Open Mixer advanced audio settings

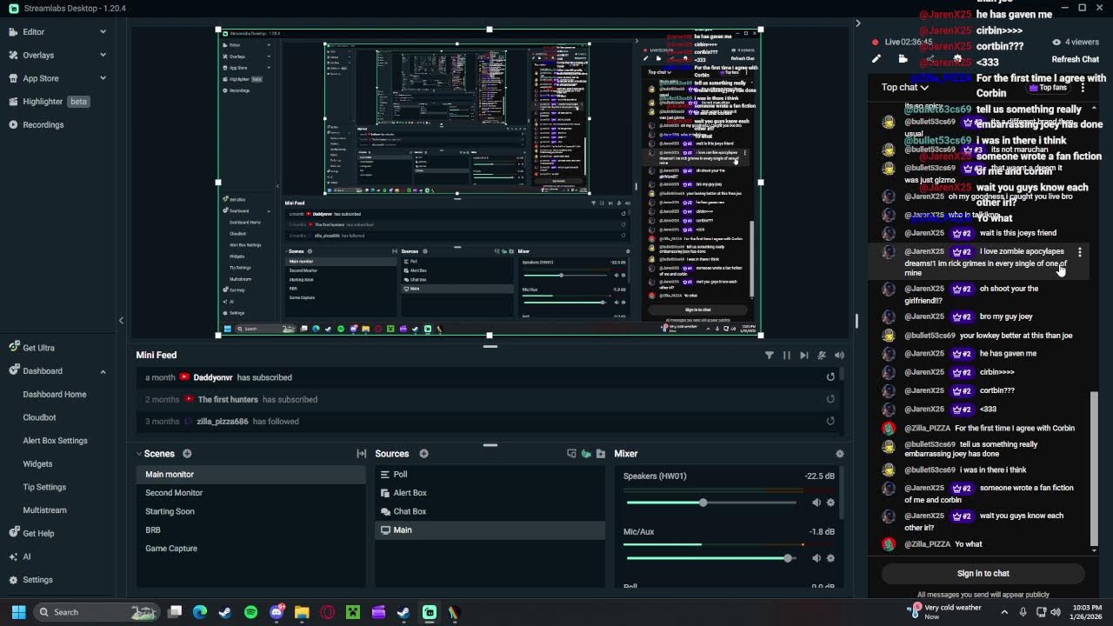839,454
